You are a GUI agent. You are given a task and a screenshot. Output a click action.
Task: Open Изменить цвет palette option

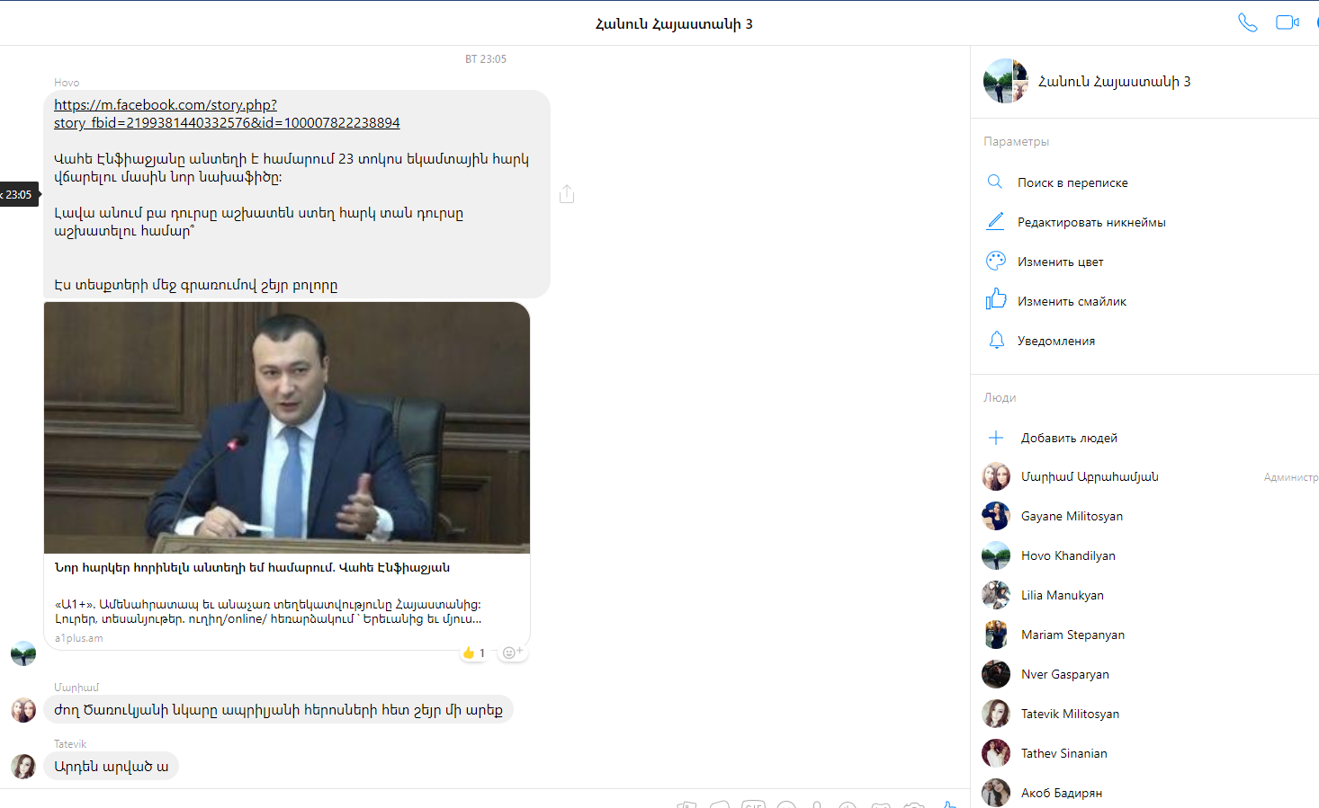coord(1060,262)
